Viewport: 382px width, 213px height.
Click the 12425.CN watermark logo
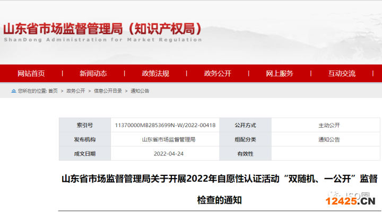click(350, 201)
